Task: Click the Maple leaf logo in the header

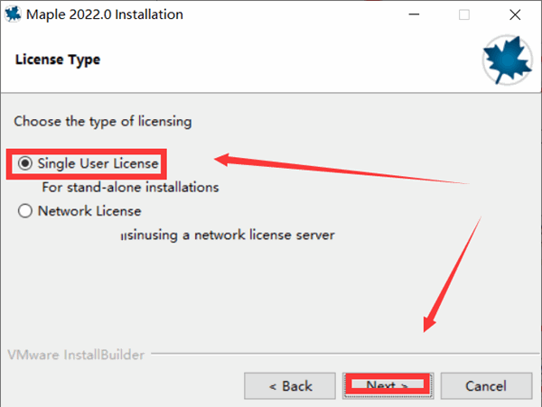Action: (x=508, y=59)
